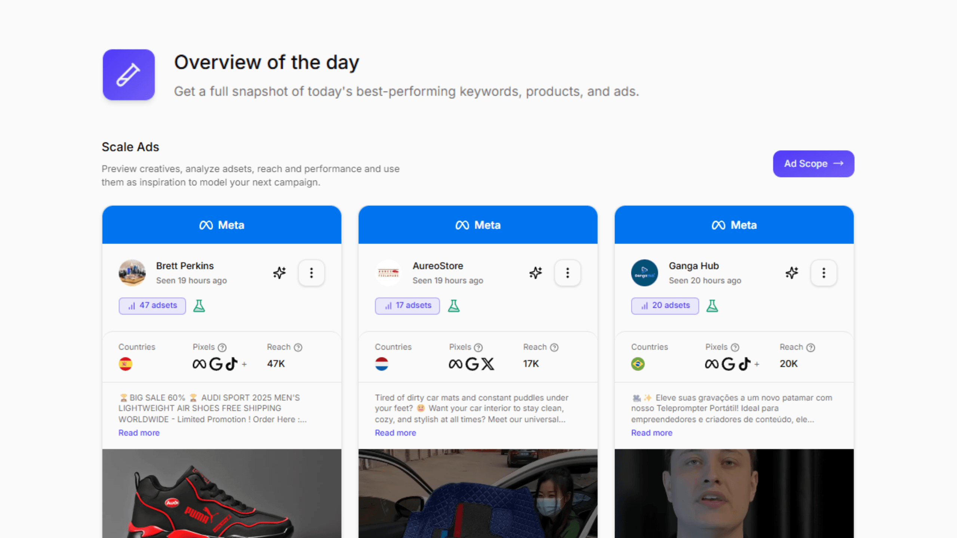Click 'Seen 20 hours ago' text
Image resolution: width=957 pixels, height=538 pixels.
click(x=705, y=281)
